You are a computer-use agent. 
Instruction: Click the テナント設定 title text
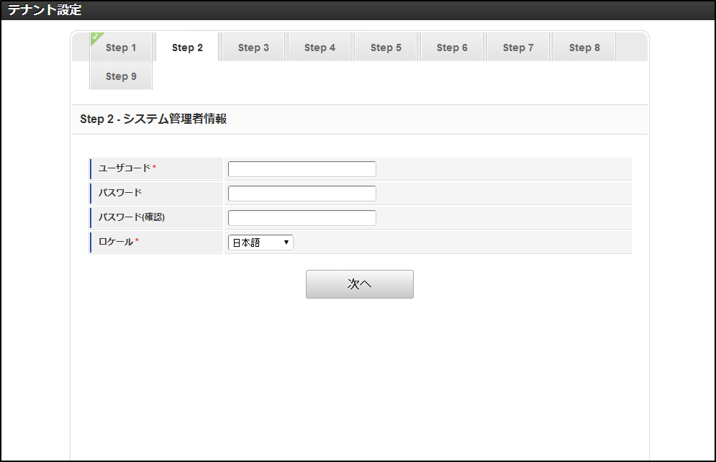click(x=45, y=9)
